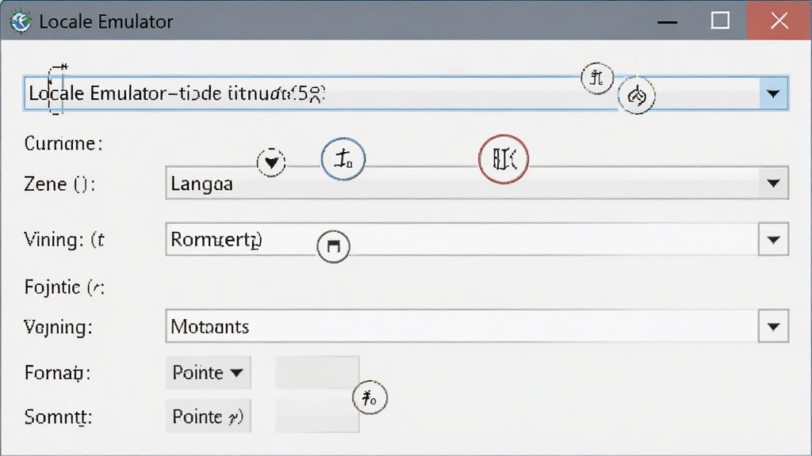Close the Locale Emulator window
812x456 pixels.
pos(779,21)
